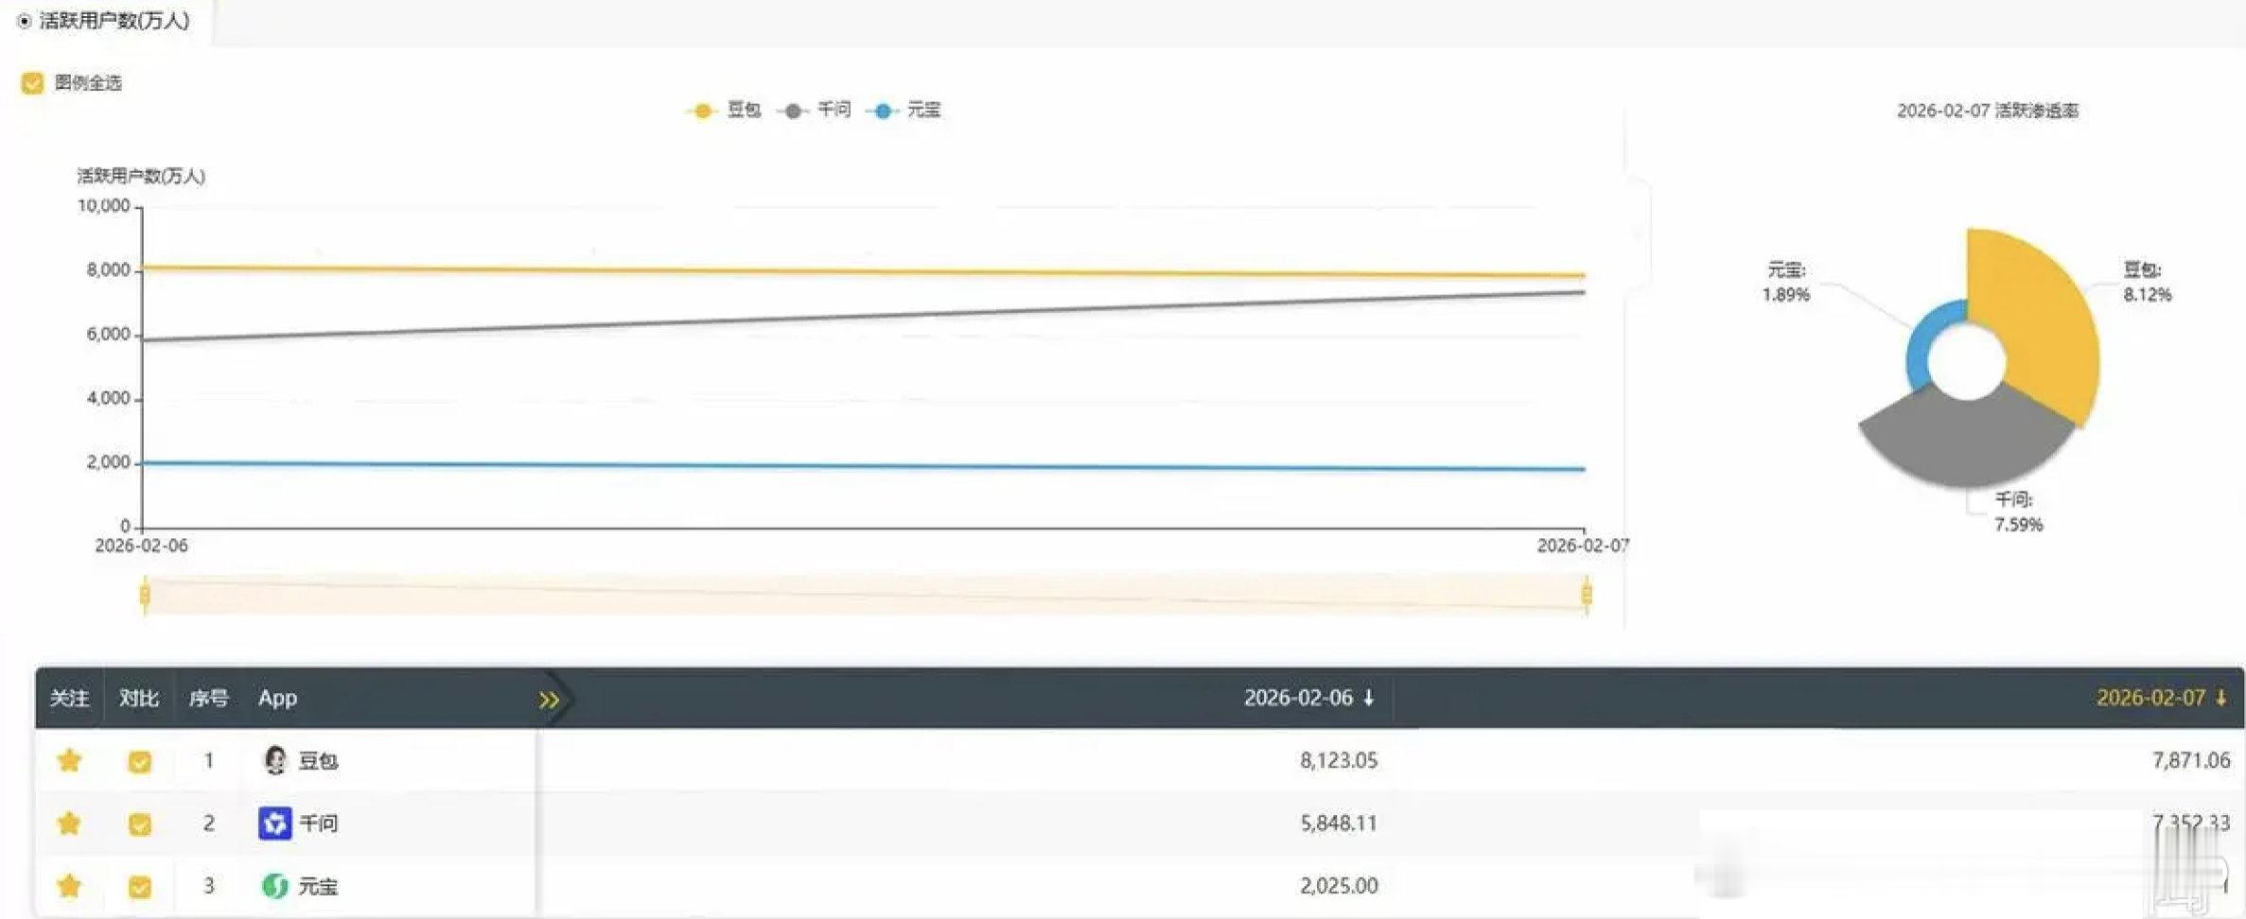Click the 豆包 app name in table

click(x=318, y=761)
